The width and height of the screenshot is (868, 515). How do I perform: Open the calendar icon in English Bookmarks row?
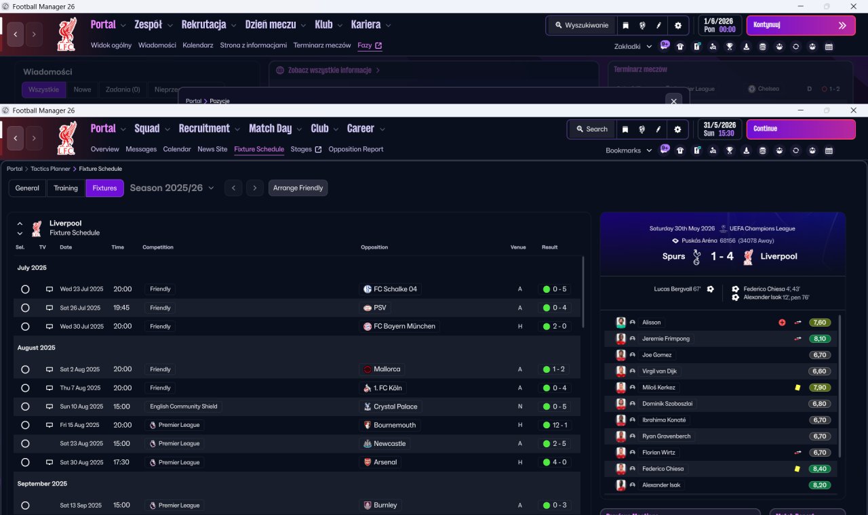[829, 150]
